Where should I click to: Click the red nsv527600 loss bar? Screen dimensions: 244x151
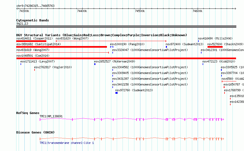click(215, 47)
